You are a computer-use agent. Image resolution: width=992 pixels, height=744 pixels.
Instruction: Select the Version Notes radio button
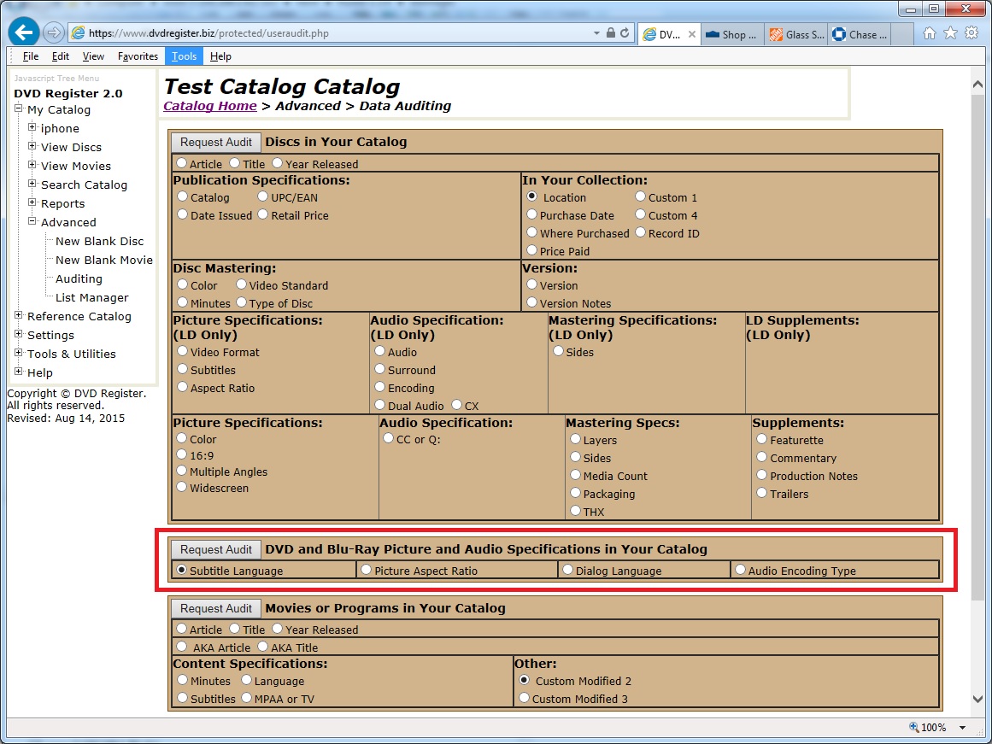click(x=531, y=302)
